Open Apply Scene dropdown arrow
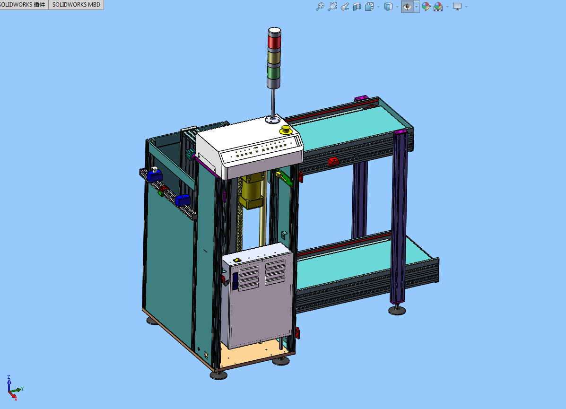Image resolution: width=566 pixels, height=409 pixels. (x=447, y=7)
